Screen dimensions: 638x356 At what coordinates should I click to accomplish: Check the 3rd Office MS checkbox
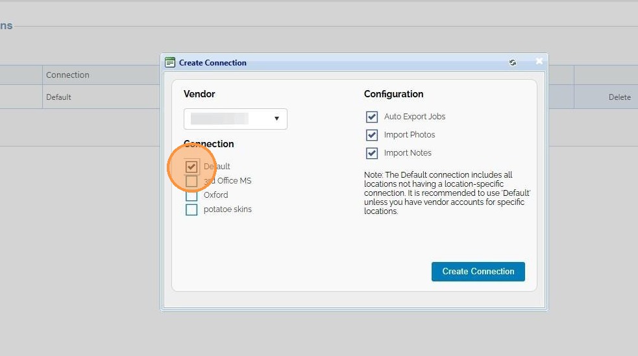tap(191, 181)
